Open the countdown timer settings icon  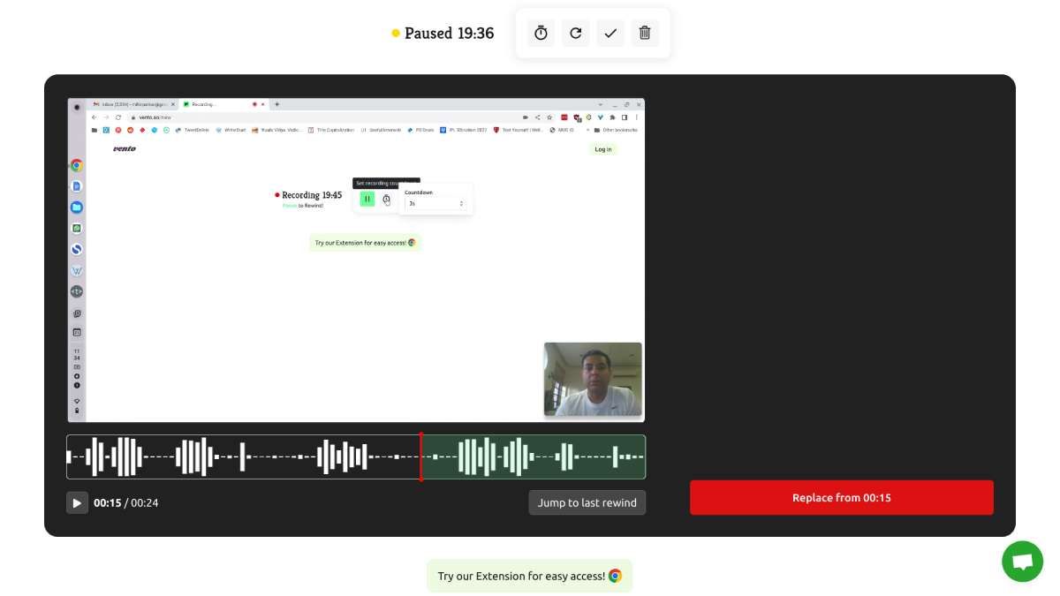pos(541,33)
